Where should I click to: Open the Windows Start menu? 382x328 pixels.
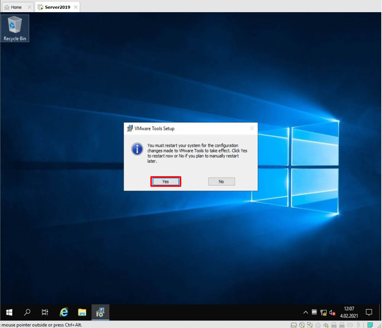(x=9, y=312)
